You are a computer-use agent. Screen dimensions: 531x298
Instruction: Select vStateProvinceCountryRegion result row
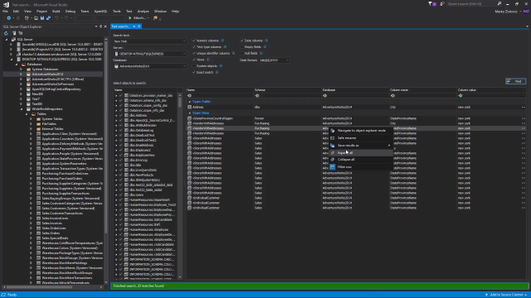point(356,118)
